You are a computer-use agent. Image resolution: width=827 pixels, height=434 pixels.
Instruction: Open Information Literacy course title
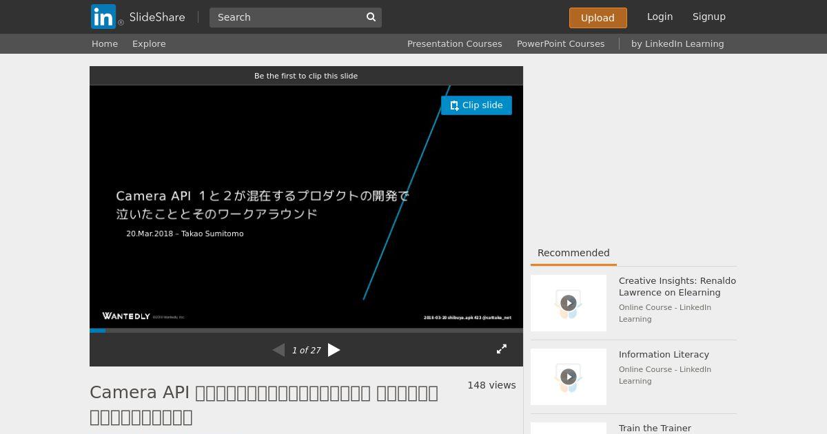pyautogui.click(x=664, y=355)
